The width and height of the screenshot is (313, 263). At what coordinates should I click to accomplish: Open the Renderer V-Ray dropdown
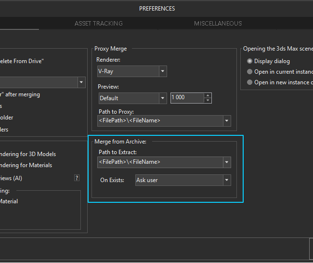163,71
